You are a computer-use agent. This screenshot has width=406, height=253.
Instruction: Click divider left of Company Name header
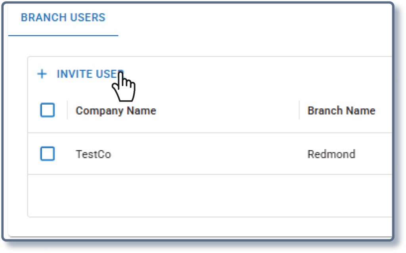(x=67, y=110)
